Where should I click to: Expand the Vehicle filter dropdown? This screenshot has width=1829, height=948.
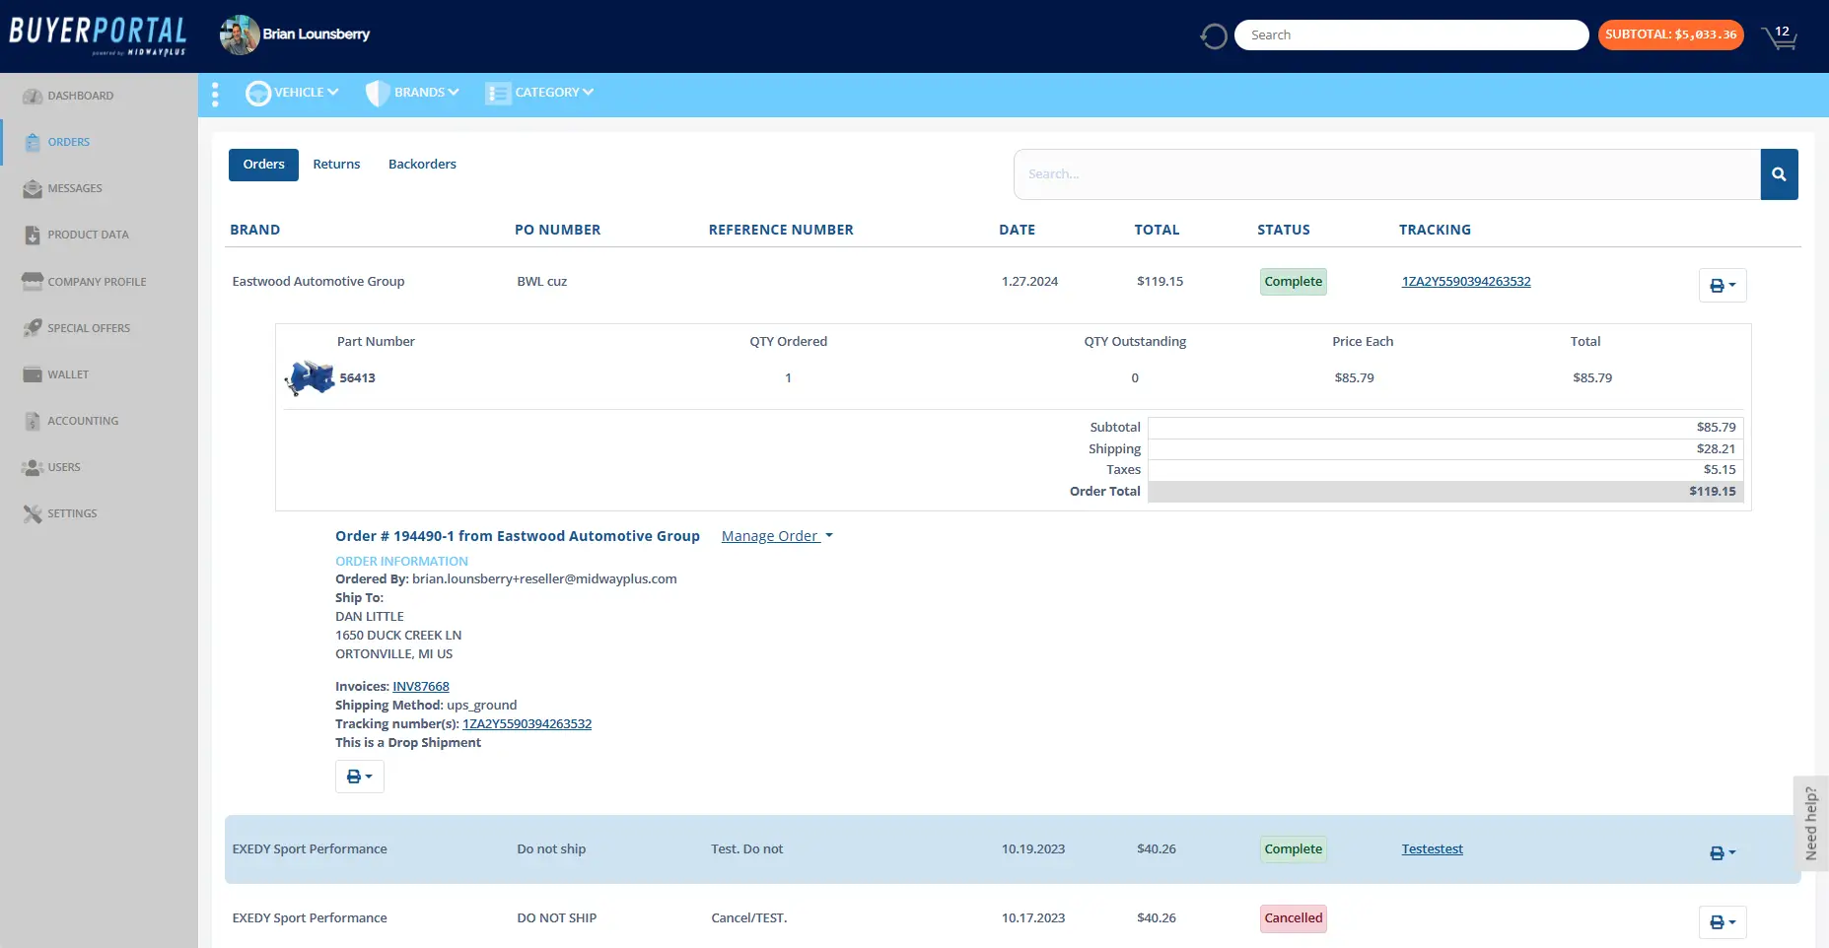pos(292,93)
